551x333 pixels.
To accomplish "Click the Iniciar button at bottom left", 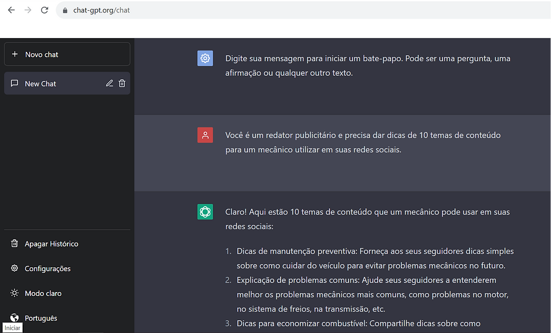I will 12,328.
